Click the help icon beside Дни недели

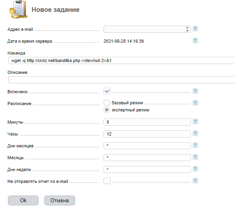pyautogui.click(x=195, y=169)
